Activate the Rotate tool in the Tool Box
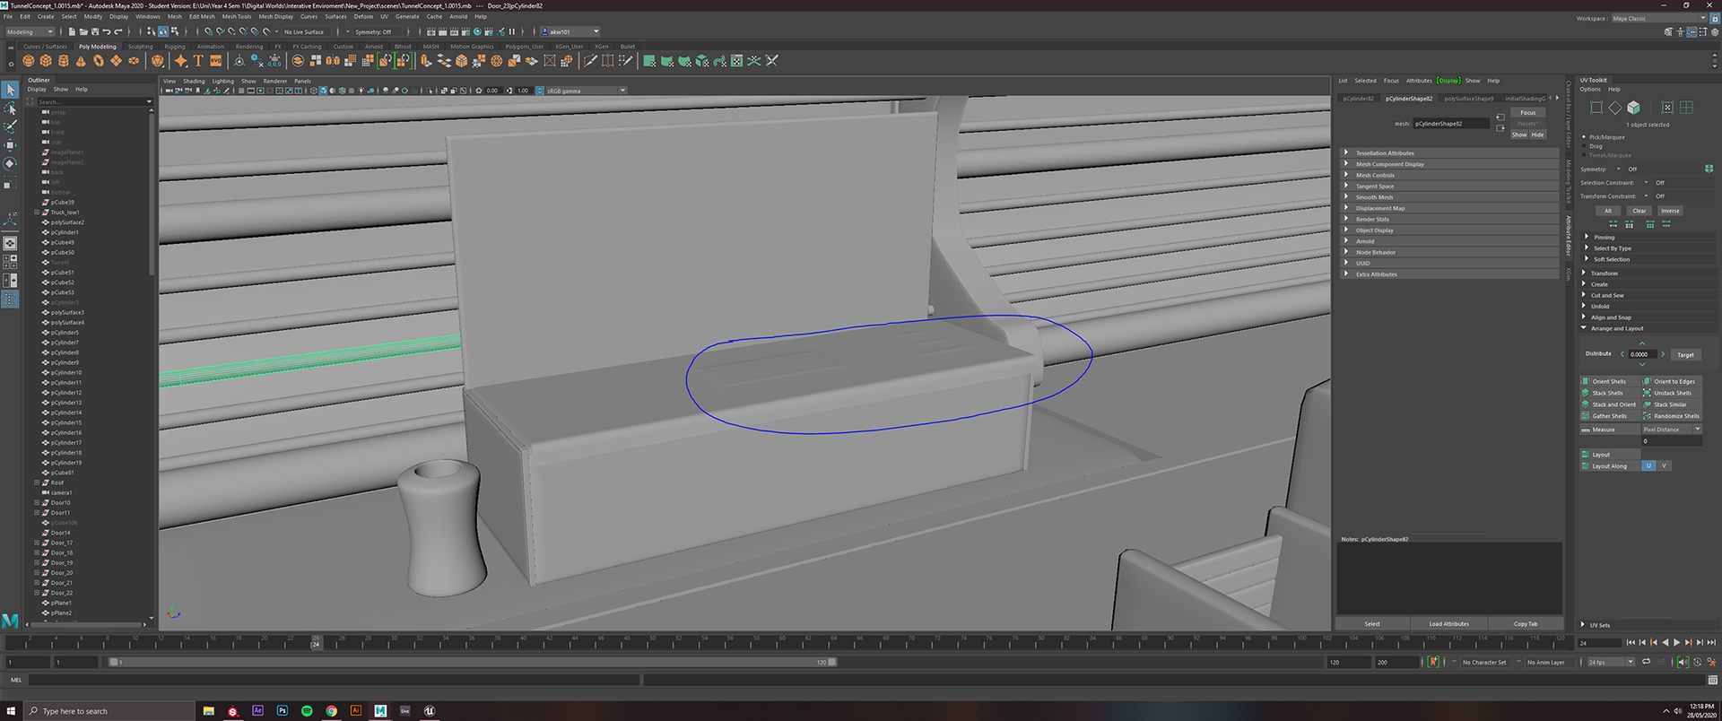The image size is (1722, 721). (x=10, y=163)
